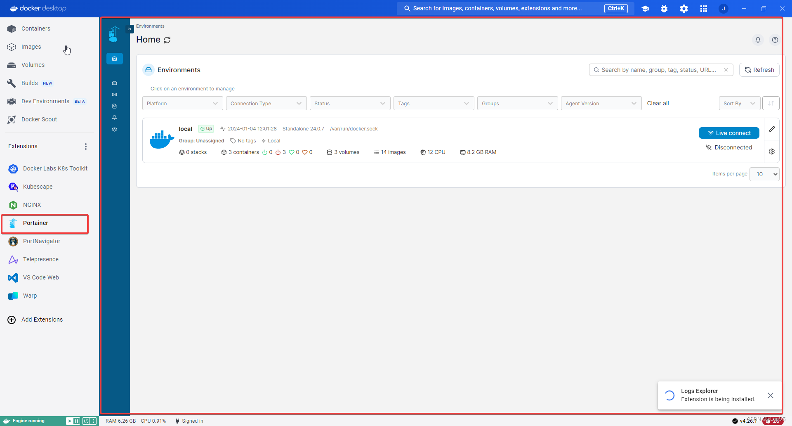The height and width of the screenshot is (426, 792).
Task: Open the Platform filter dropdown
Action: pos(183,103)
